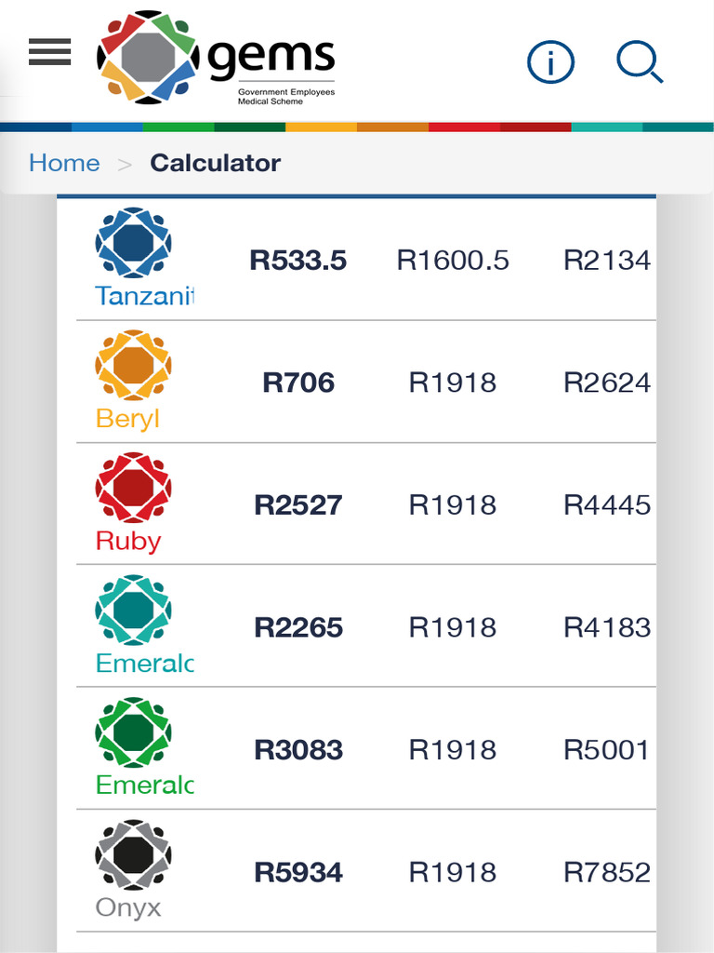Open the search magnifier icon
714x953 pixels.
tap(640, 62)
